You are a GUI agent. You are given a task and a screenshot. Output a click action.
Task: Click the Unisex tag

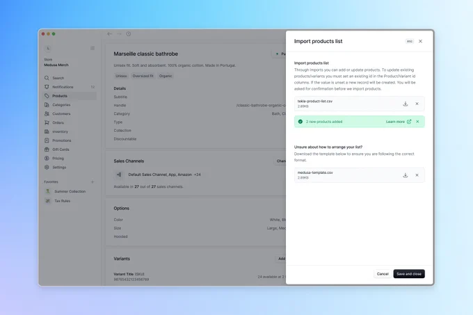(x=121, y=76)
